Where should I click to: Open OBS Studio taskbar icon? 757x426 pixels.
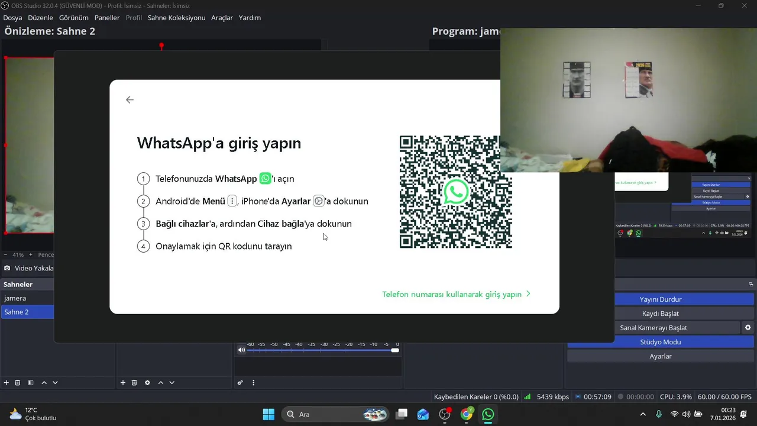pyautogui.click(x=445, y=414)
